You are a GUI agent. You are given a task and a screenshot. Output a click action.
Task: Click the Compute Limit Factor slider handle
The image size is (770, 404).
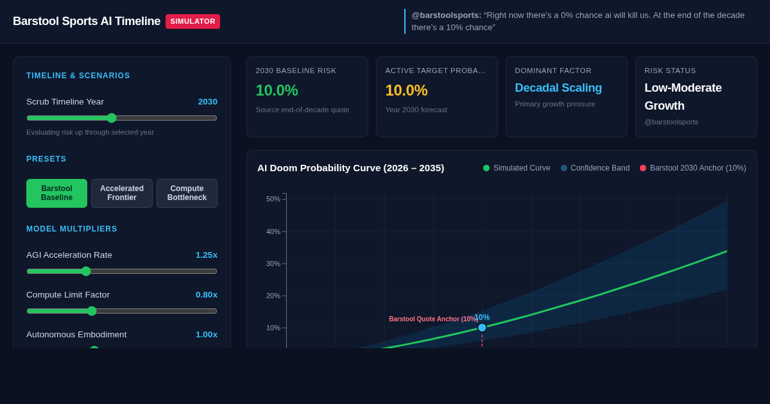pos(92,311)
